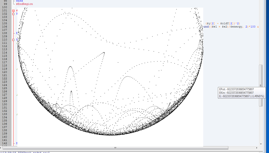Viewport: 269px width, 153px height.
Task: Click the horizontal scrollbar thumb grip
Action: [115, 148]
